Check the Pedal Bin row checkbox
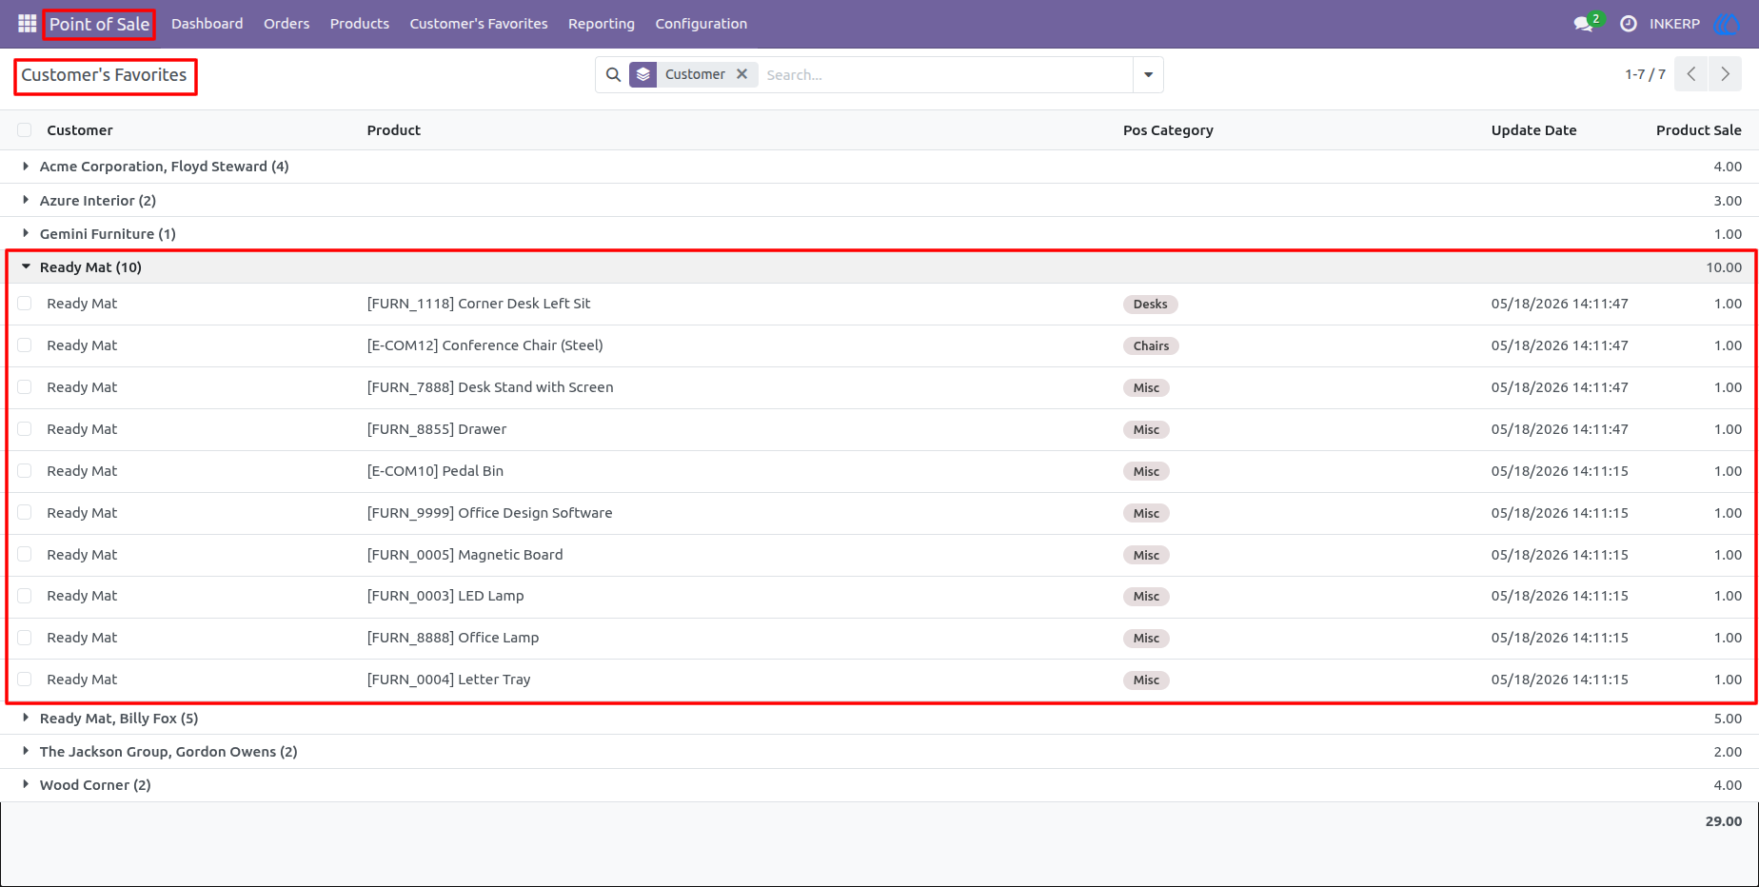1759x887 pixels. 25,471
